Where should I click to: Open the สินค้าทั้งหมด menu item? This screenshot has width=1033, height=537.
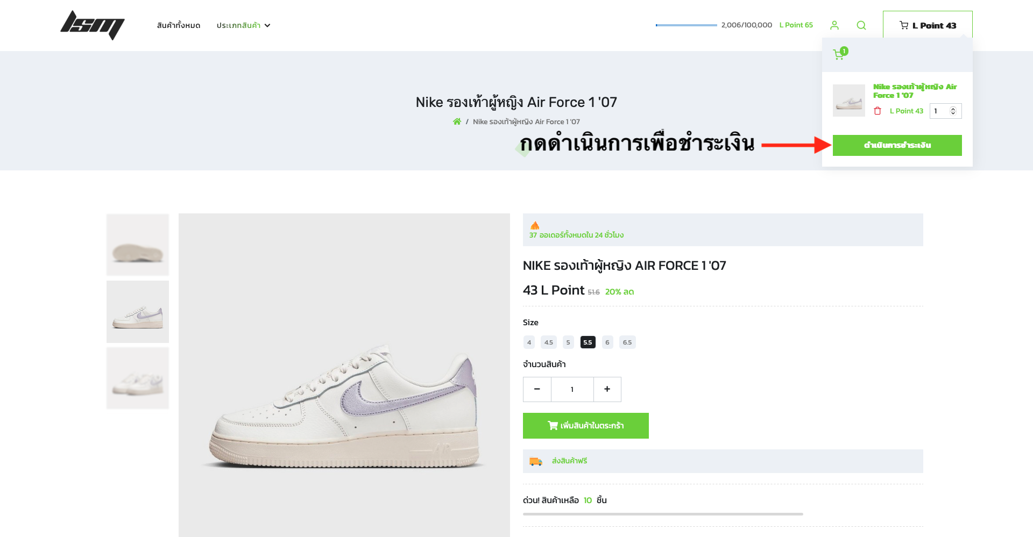pyautogui.click(x=179, y=25)
